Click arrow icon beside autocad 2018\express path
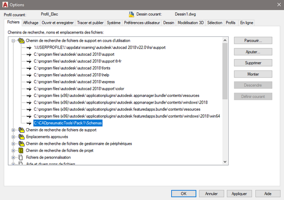Image resolution: width=284 pixels, height=200 pixels. pyautogui.click(x=29, y=82)
